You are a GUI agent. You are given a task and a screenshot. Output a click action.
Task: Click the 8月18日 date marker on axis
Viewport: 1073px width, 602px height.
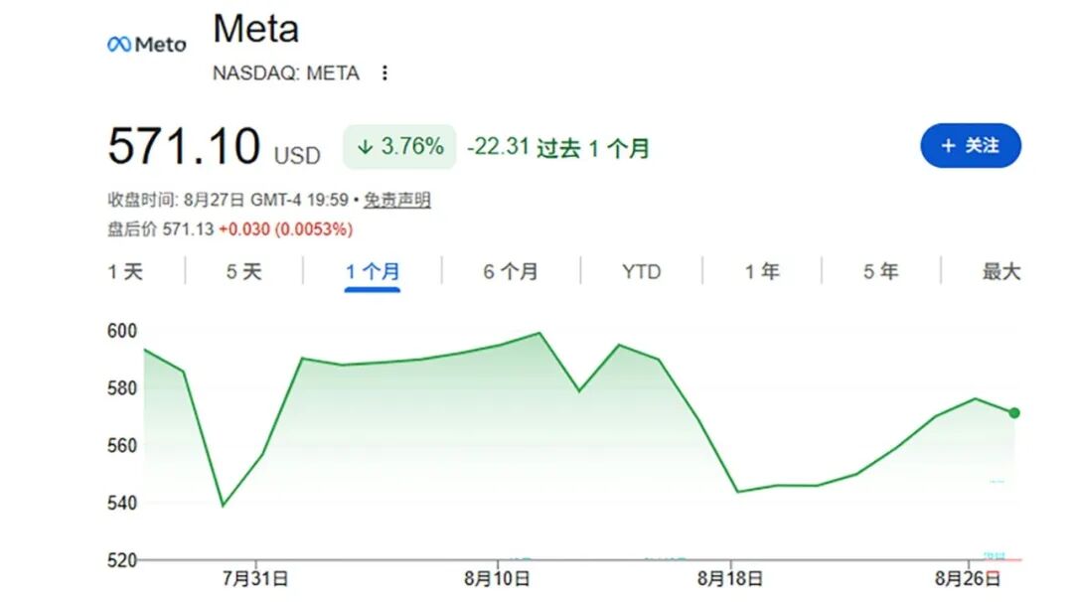pyautogui.click(x=730, y=579)
